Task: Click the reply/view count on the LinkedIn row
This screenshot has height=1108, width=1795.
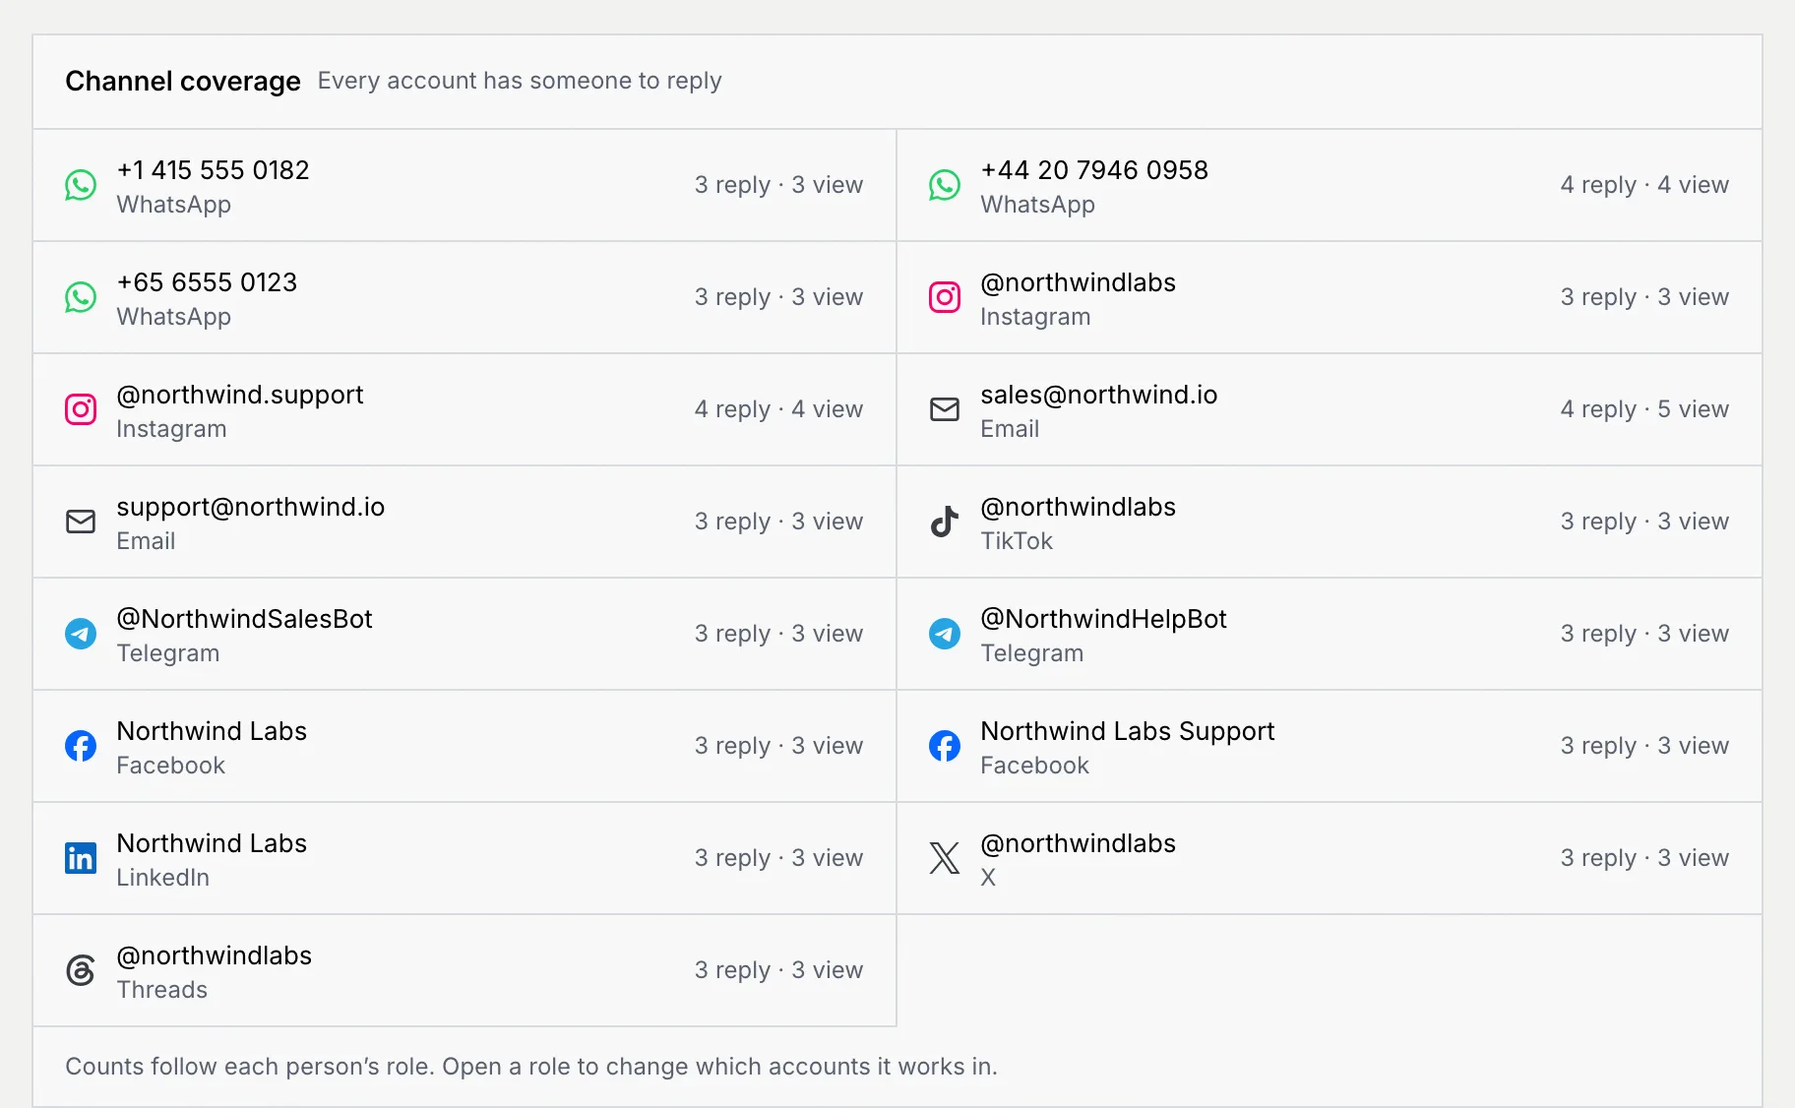Action: (778, 858)
